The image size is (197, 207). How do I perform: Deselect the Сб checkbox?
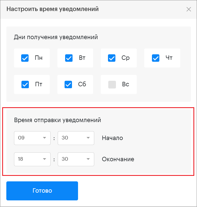click(68, 85)
